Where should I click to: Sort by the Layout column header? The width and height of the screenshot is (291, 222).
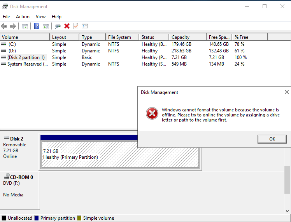tap(65, 37)
